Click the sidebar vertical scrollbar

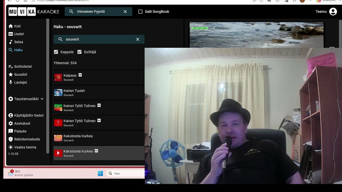(48, 87)
